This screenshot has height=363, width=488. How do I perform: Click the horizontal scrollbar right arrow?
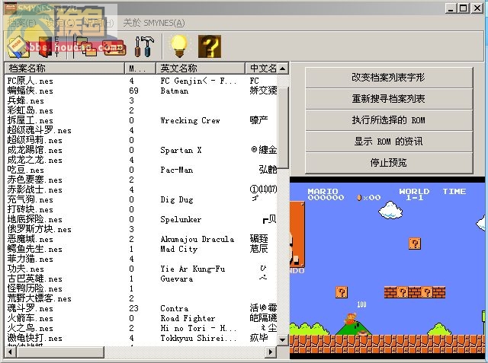pyautogui.click(x=271, y=352)
